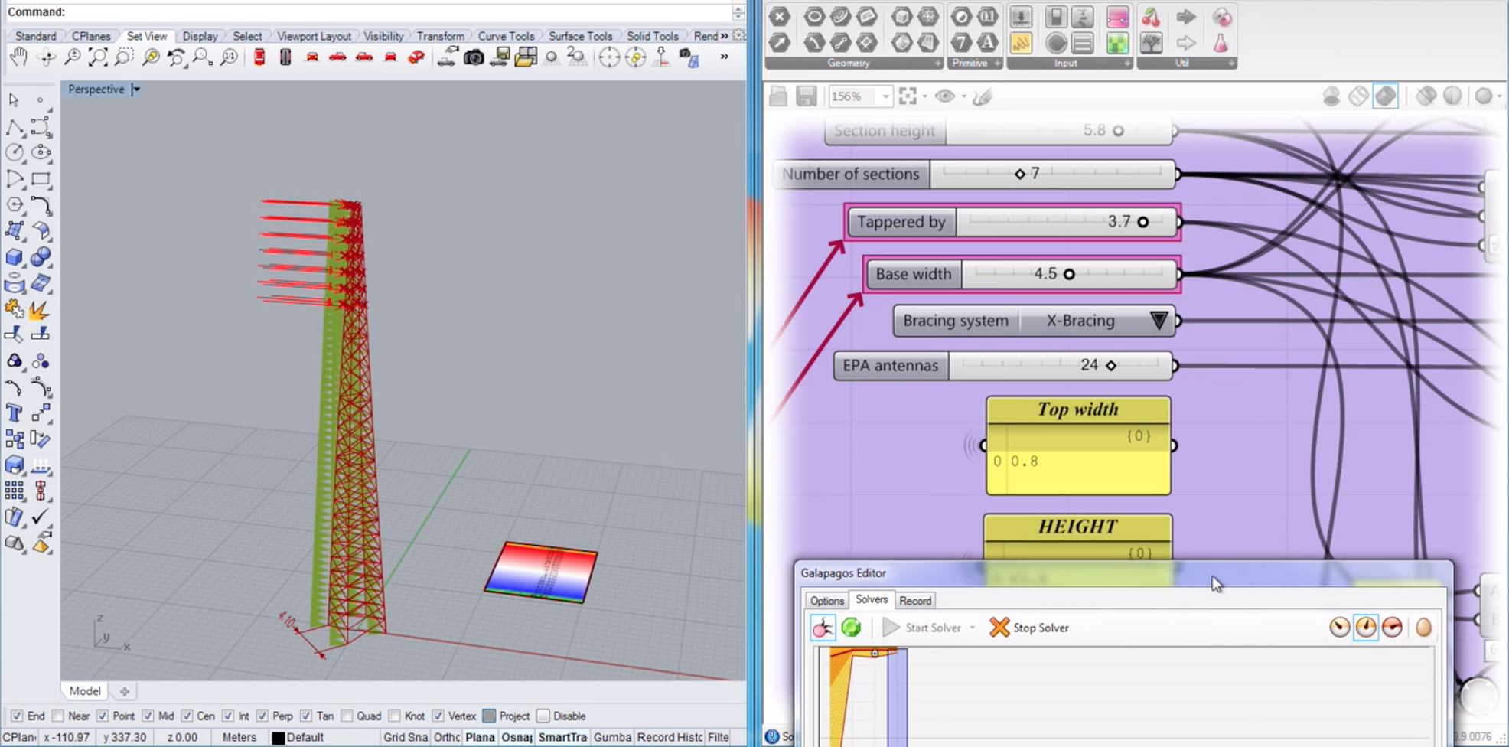Toggle the Perp osnap checkbox
This screenshot has height=747, width=1509.
(262, 716)
